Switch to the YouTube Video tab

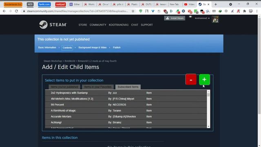[x=190, y=4]
